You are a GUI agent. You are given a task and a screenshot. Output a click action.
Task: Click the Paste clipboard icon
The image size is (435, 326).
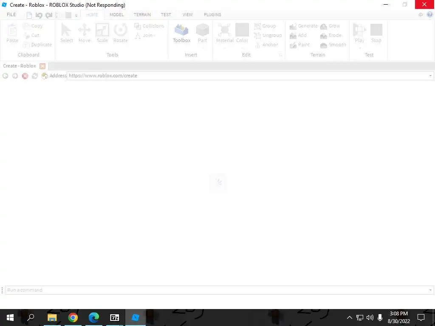pos(12,33)
